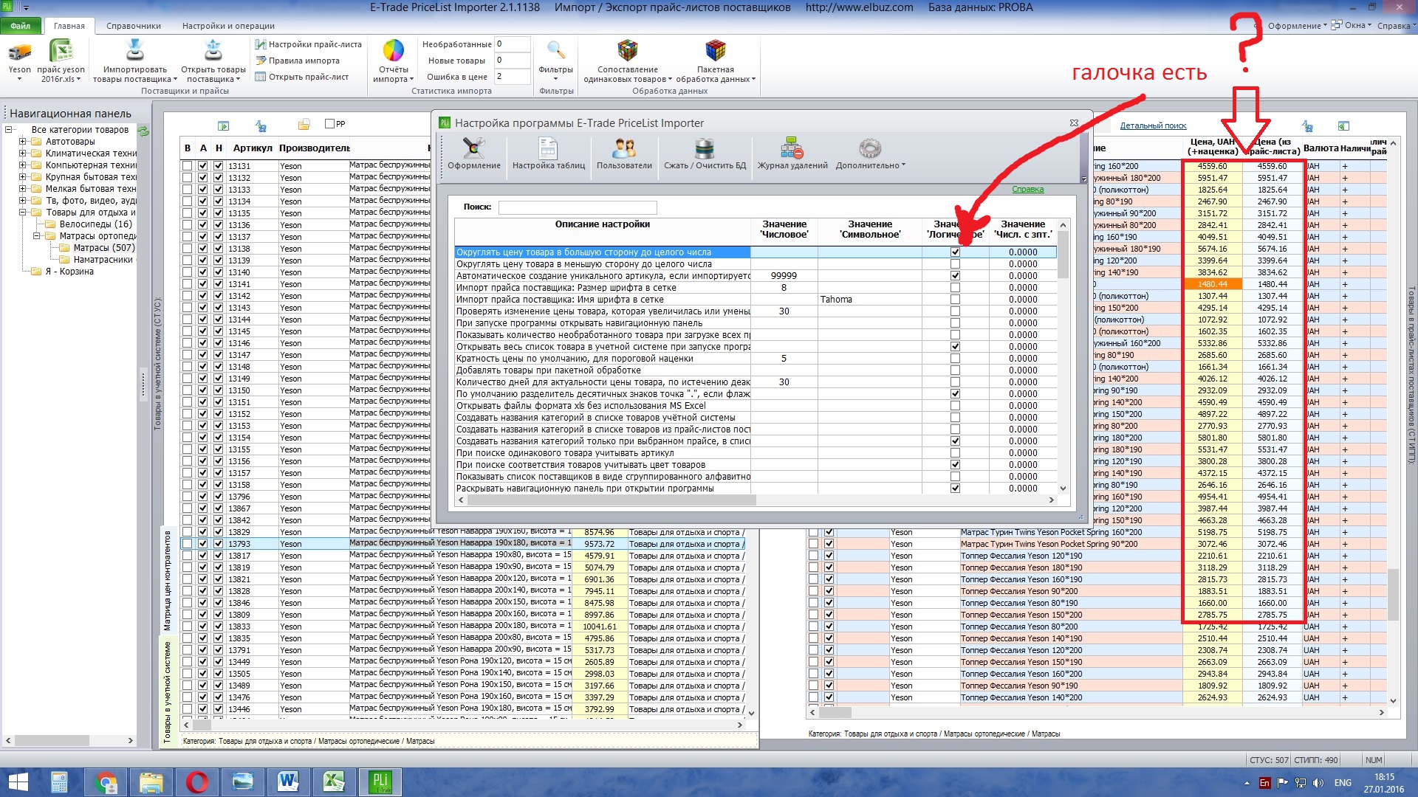Select Матрасы (507) category
This screenshot has width=1418, height=797.
tap(104, 248)
